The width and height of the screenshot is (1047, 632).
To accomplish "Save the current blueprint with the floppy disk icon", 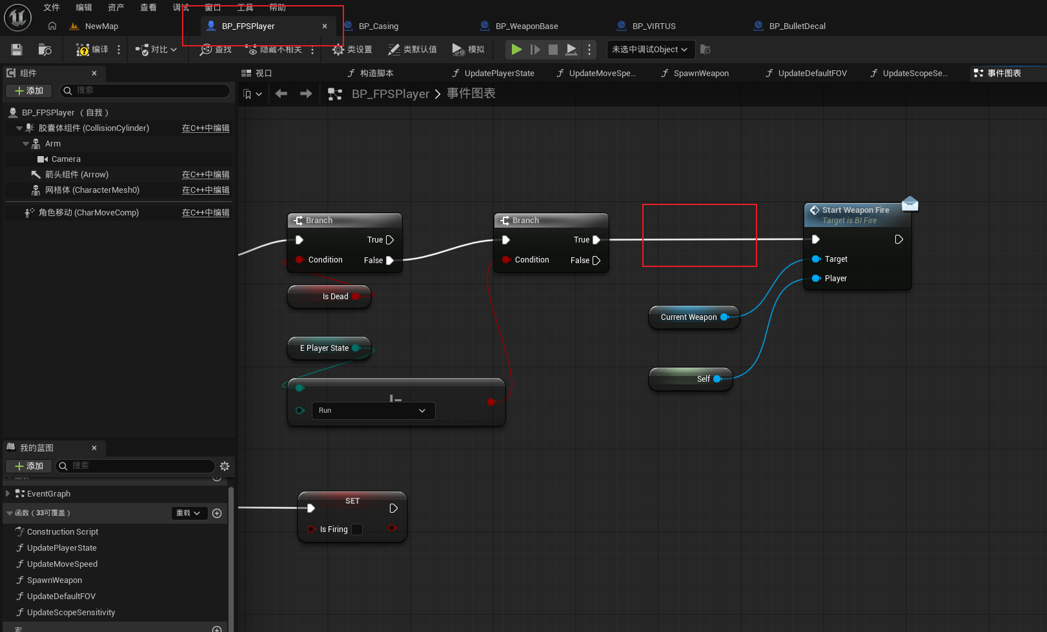I will (x=17, y=50).
